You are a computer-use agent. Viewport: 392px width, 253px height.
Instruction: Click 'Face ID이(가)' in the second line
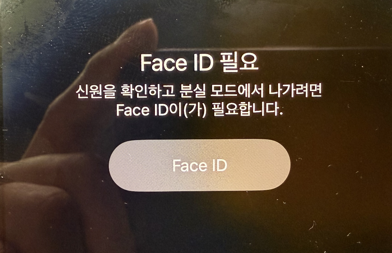161,110
